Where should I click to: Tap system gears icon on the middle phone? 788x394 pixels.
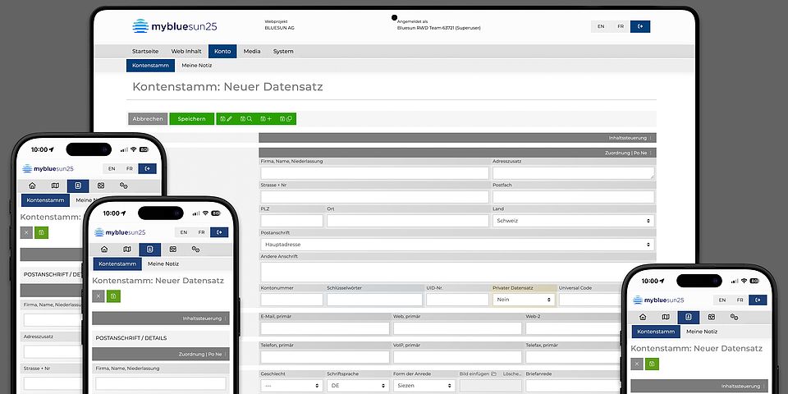coord(196,250)
